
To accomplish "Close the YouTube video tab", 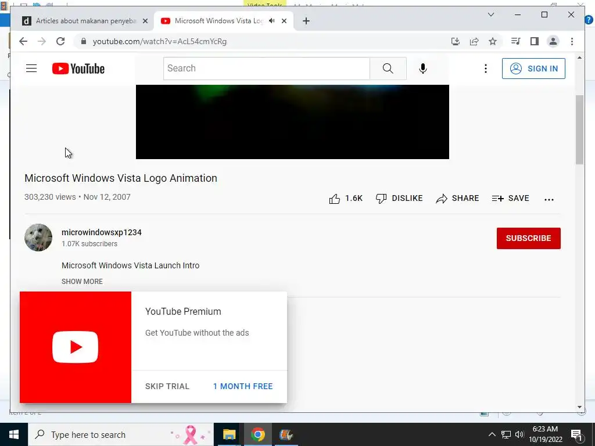I will pos(284,21).
